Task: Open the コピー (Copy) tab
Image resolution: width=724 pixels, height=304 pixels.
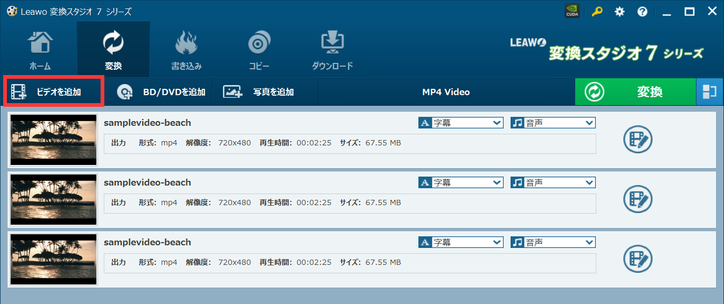Action: pyautogui.click(x=260, y=50)
